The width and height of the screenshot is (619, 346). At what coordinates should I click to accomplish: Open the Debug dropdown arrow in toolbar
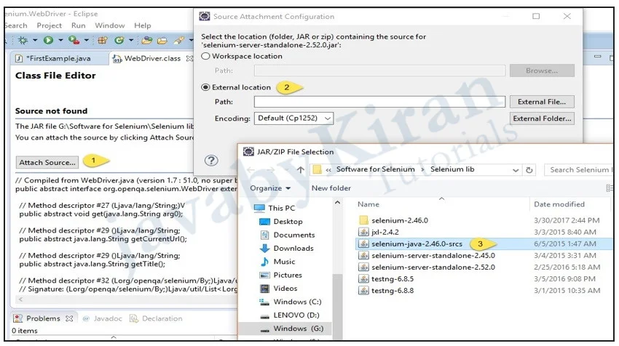coord(35,40)
